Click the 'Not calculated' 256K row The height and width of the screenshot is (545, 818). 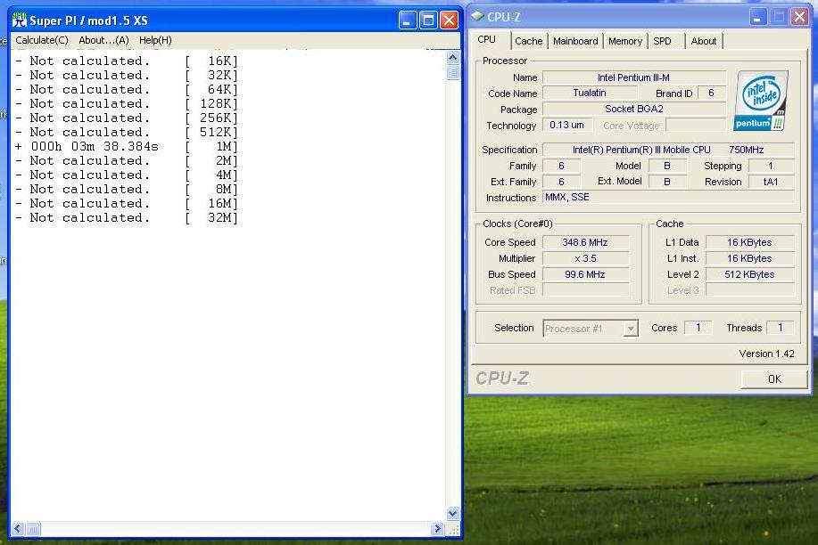coord(127,118)
